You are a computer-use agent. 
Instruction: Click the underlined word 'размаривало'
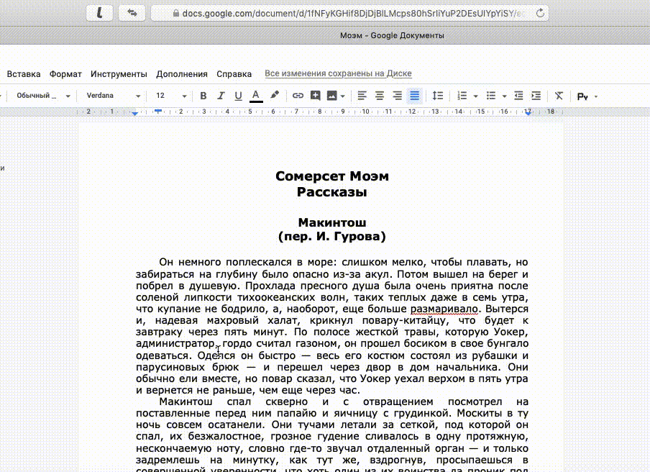444,309
